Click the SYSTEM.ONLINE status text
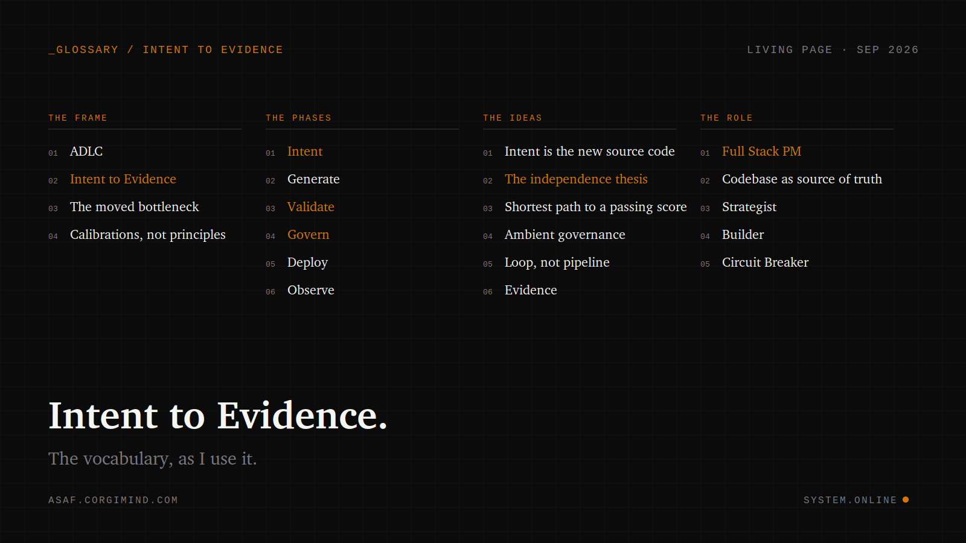This screenshot has width=966, height=543. tap(850, 500)
